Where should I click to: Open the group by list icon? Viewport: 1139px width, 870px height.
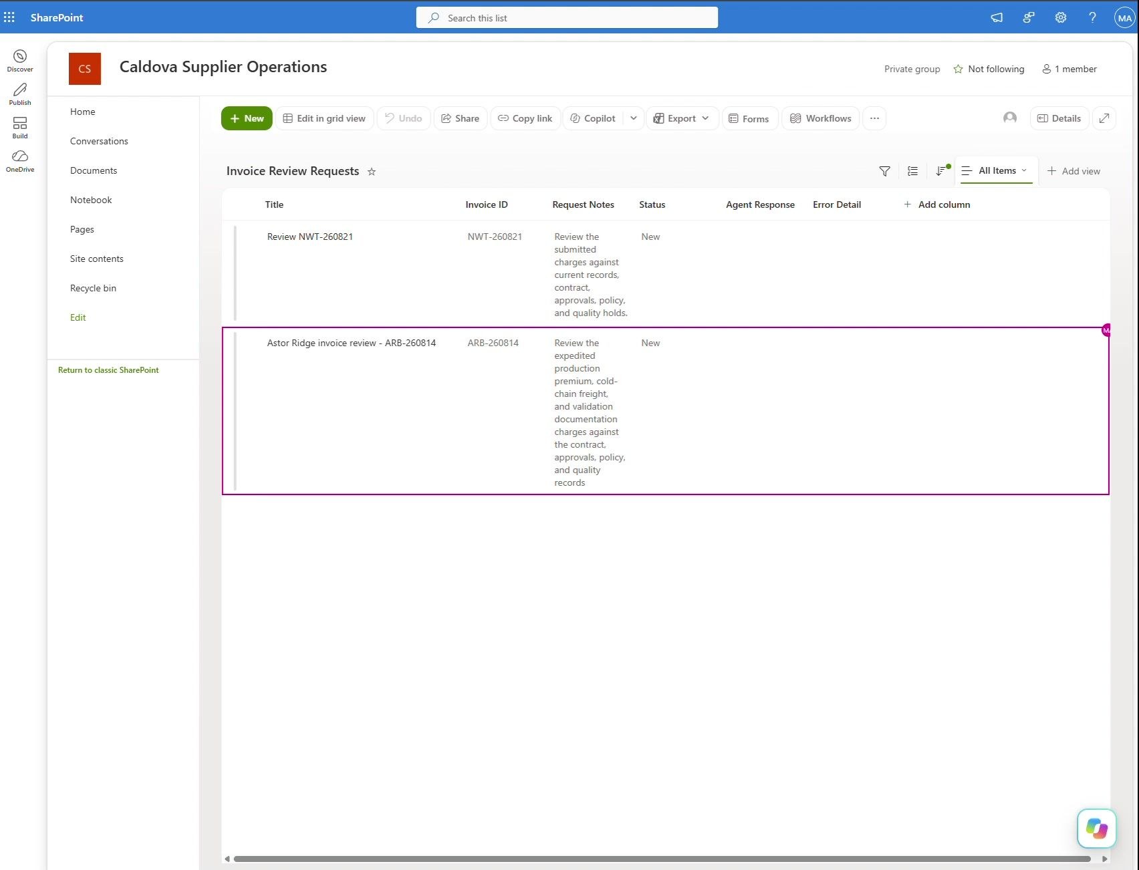912,171
